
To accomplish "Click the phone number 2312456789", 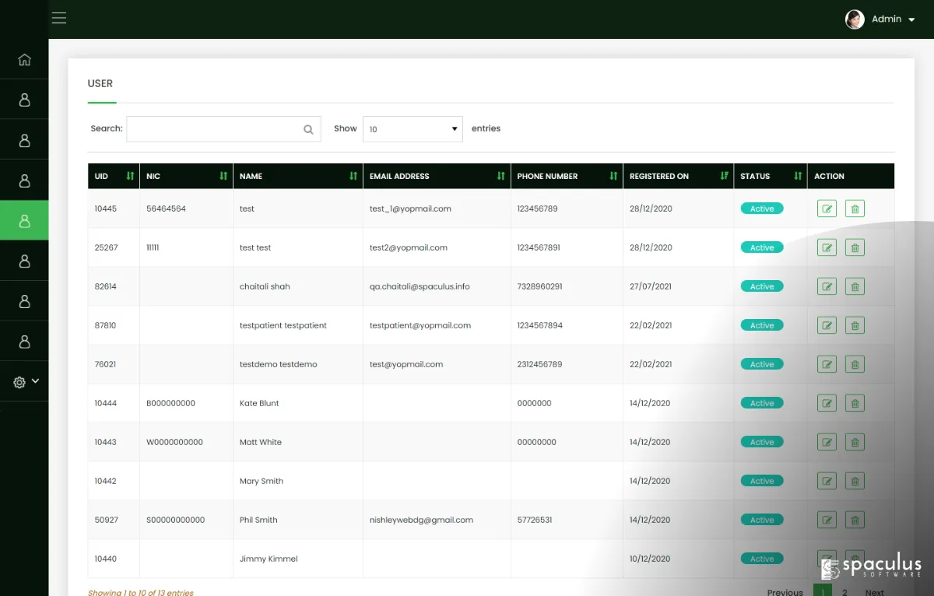I will coord(539,364).
